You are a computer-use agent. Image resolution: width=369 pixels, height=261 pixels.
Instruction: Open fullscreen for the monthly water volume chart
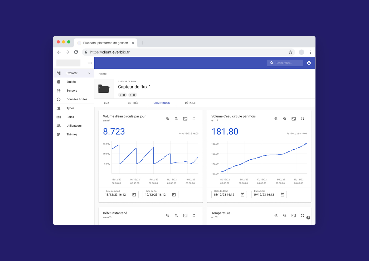(302, 119)
